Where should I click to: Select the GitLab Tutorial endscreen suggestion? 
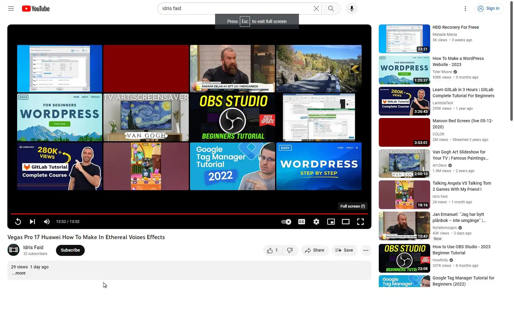[x=60, y=166]
